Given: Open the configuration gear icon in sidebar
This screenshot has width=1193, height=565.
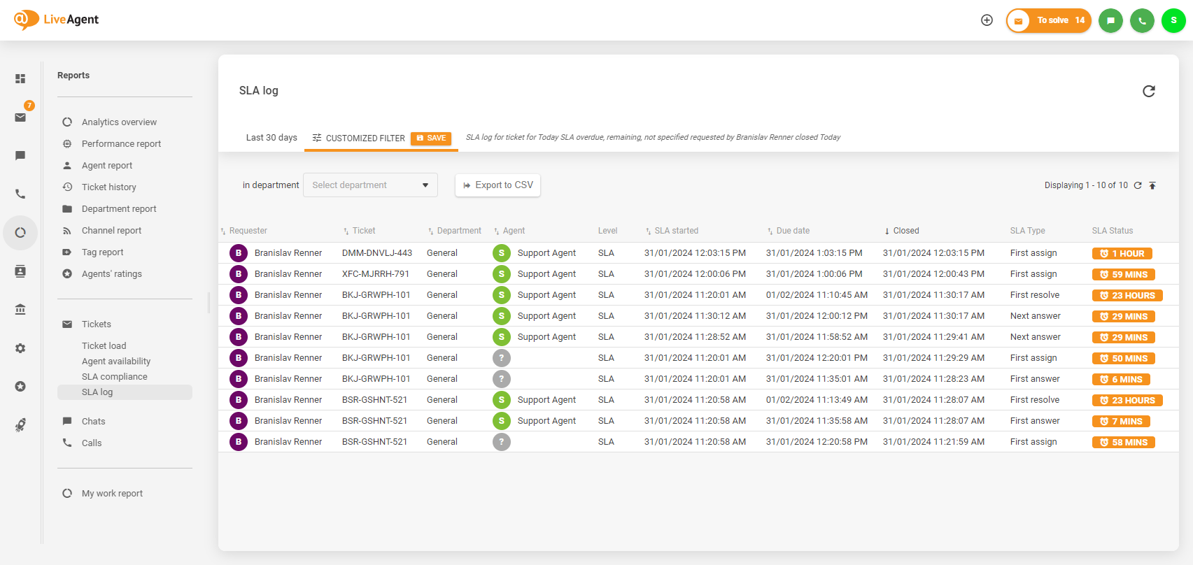Looking at the screenshot, I should click(x=20, y=348).
